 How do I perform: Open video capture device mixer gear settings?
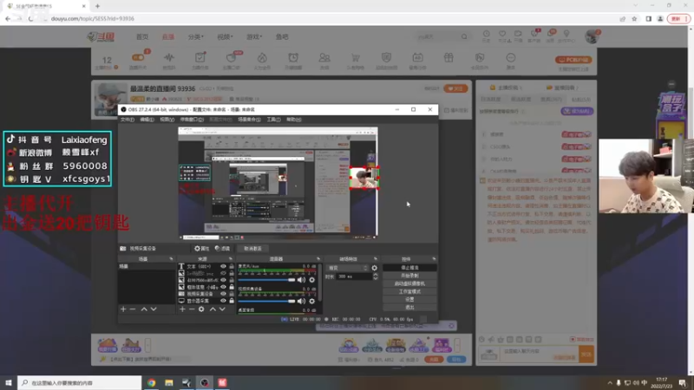pos(312,301)
